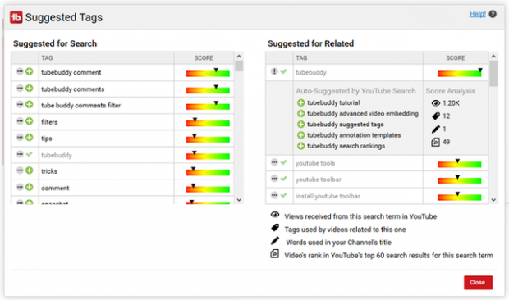Click 'Tags used by videos related' legend text

[345, 230]
